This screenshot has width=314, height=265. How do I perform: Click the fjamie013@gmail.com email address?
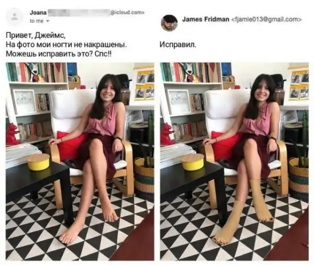coord(266,19)
